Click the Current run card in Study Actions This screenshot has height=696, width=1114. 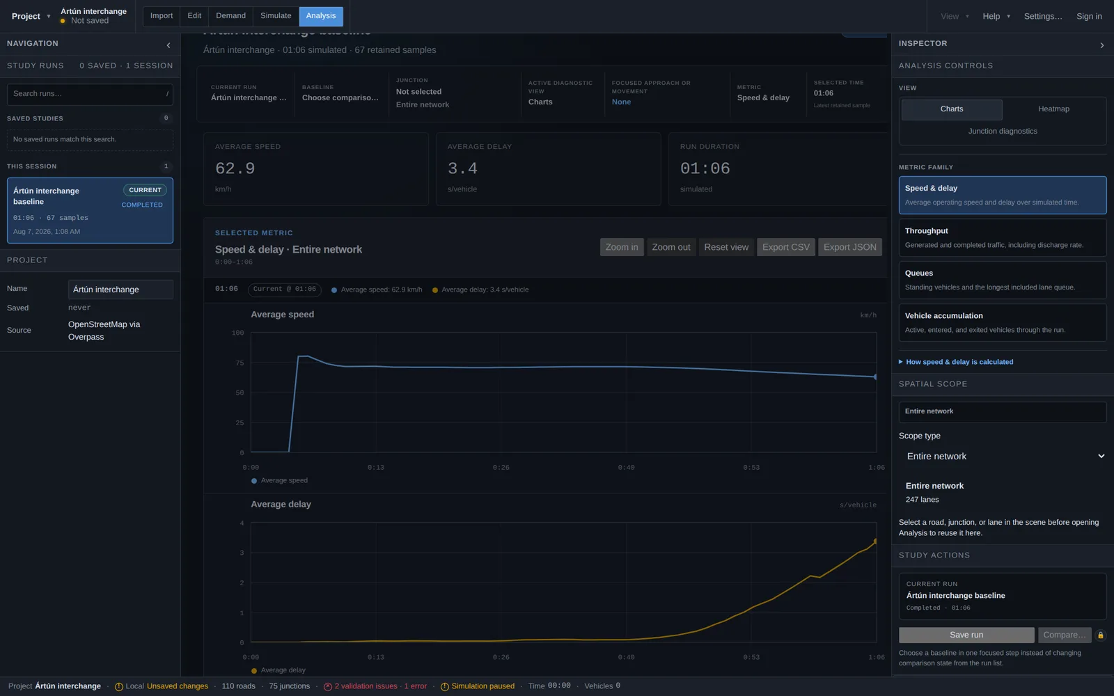tap(1003, 596)
